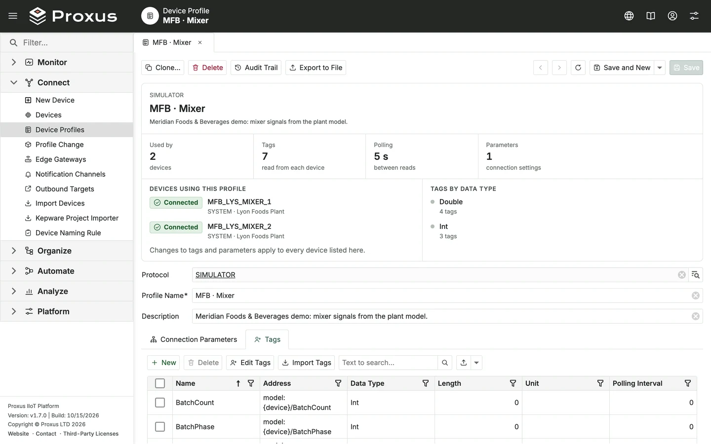Switch to the Connection Parameters tab
711x444 pixels.
pyautogui.click(x=194, y=339)
